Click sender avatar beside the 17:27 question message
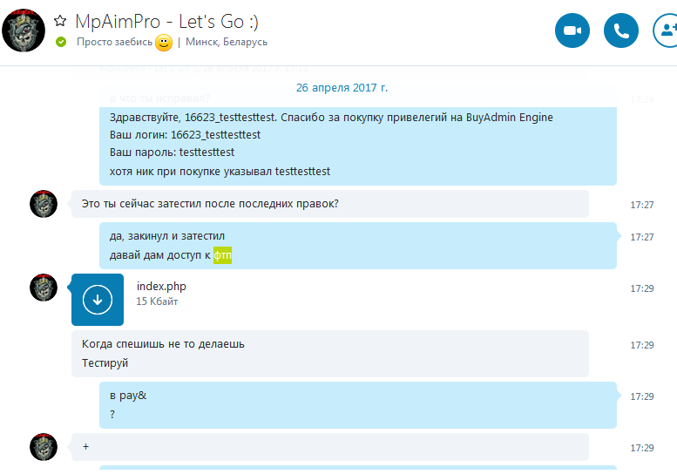677x474 pixels. click(44, 204)
